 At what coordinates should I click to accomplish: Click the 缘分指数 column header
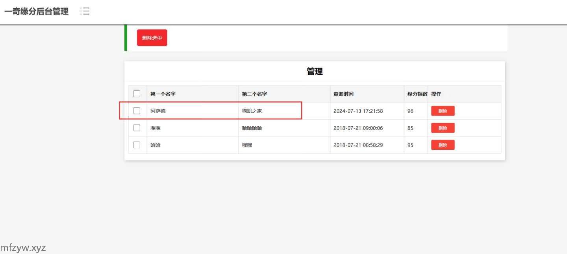417,94
